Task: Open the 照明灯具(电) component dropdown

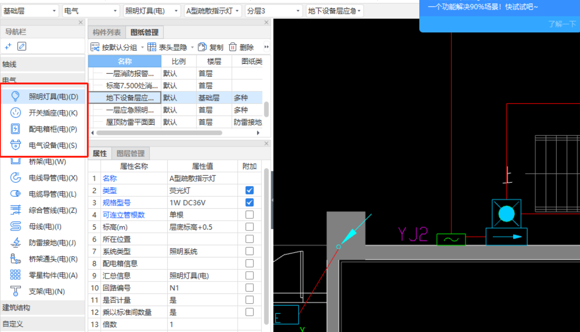Action: click(x=152, y=11)
